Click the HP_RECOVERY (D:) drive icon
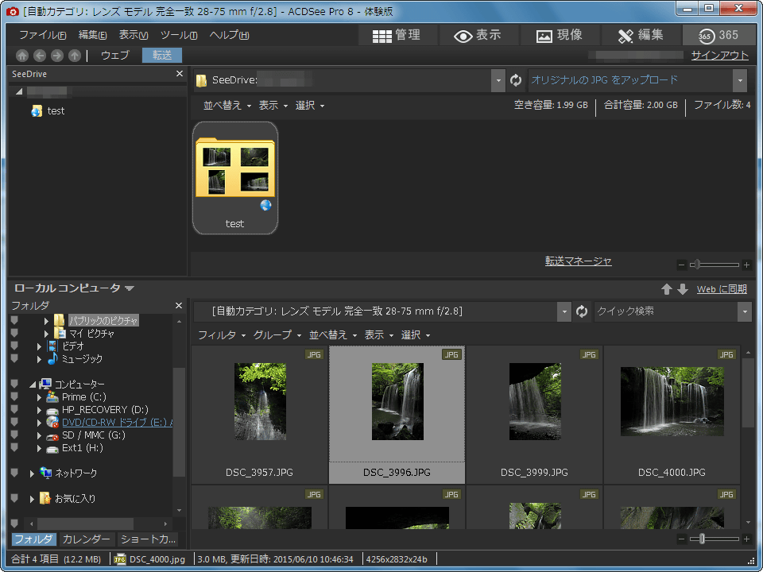This screenshot has height=572, width=763. (52, 410)
